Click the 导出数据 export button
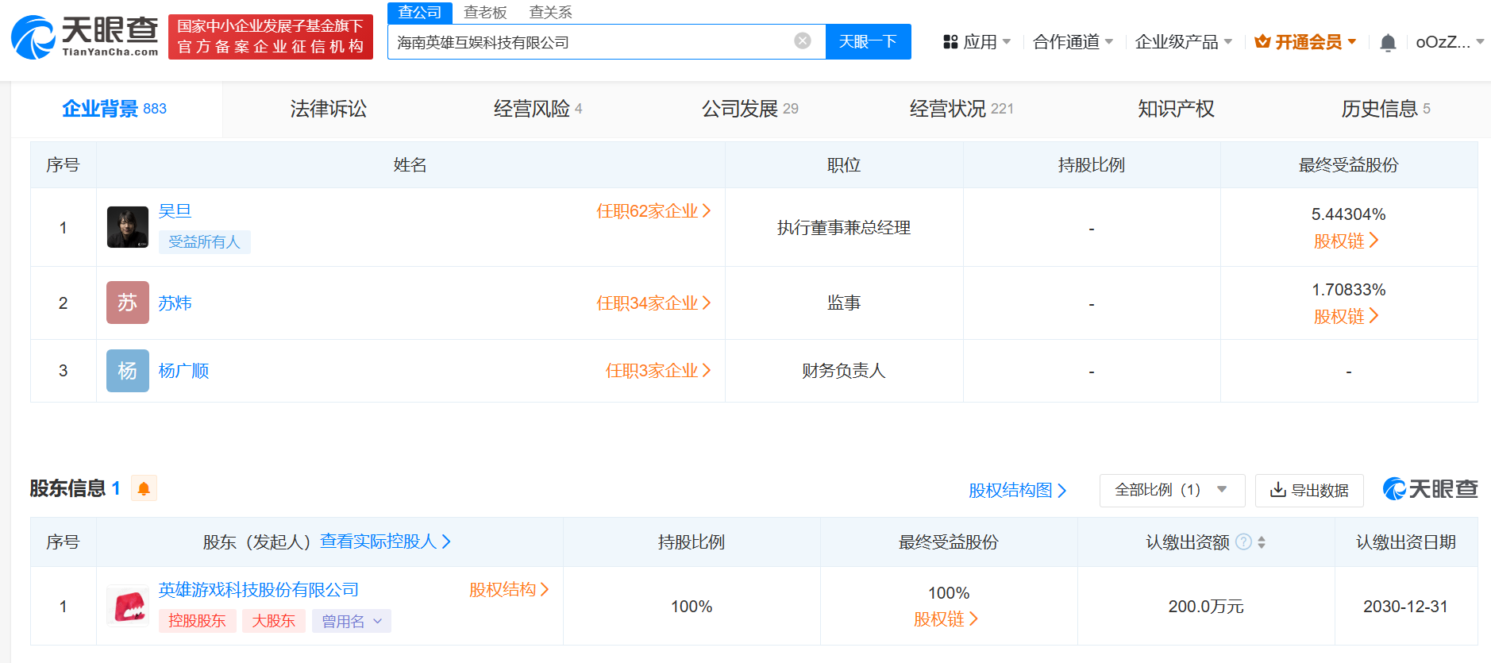This screenshot has width=1491, height=663. click(1309, 490)
